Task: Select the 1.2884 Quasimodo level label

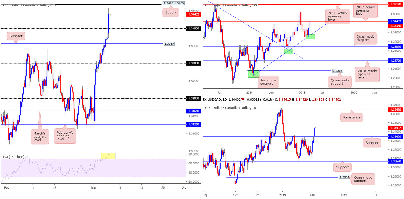Action: (344, 177)
